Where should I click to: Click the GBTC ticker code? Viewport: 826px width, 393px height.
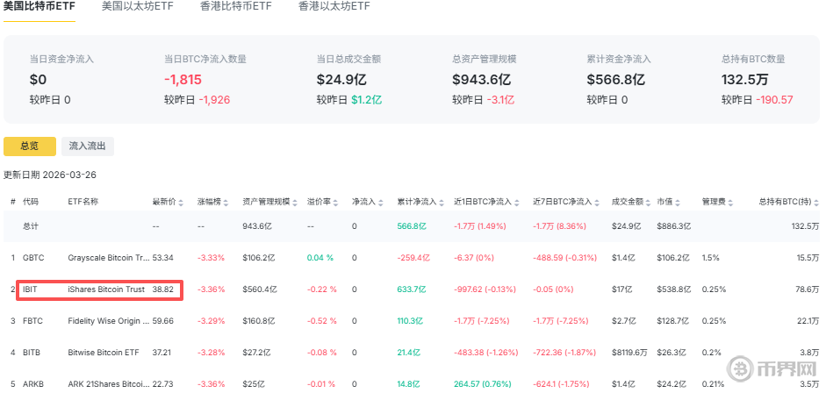[33, 258]
